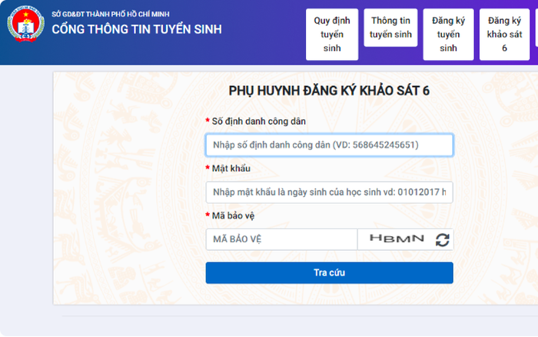Go to the Đăng ký tuyển sinh page

pyautogui.click(x=448, y=35)
